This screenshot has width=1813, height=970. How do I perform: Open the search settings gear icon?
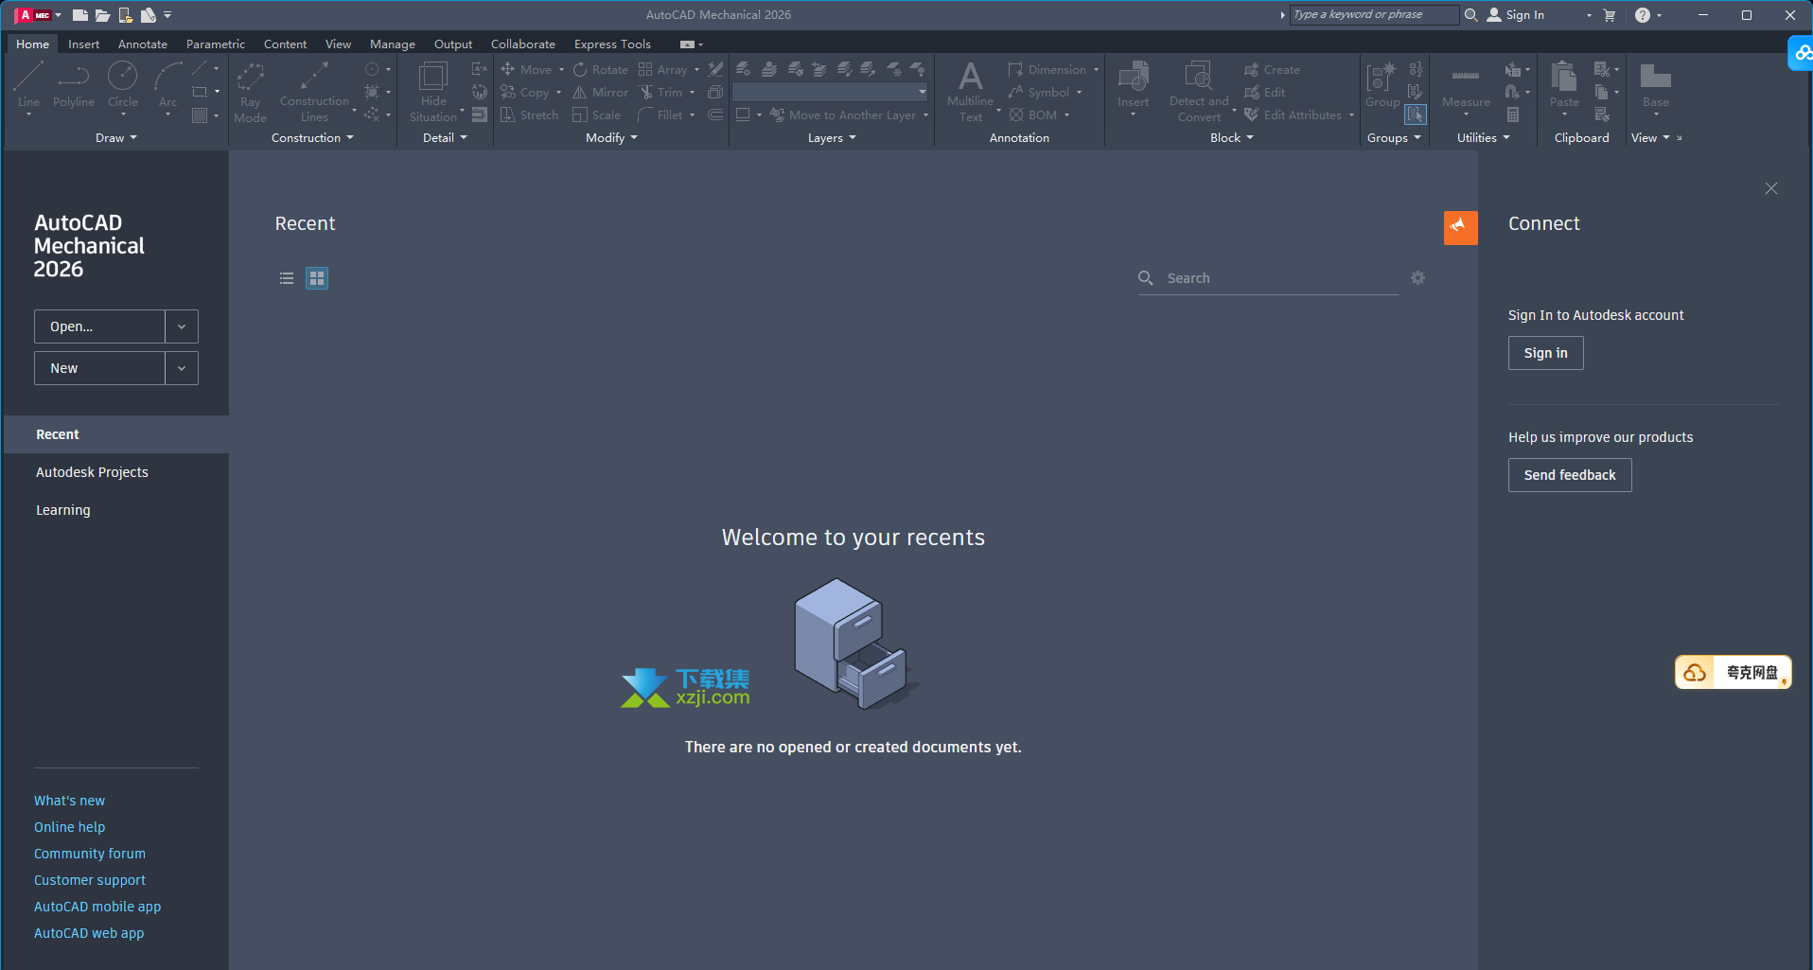coord(1417,277)
